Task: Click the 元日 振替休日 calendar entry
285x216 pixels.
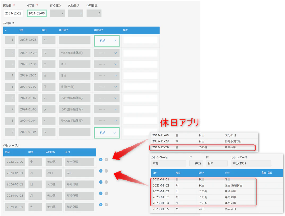Action: coord(233,185)
